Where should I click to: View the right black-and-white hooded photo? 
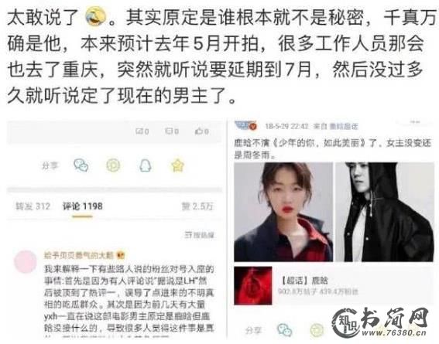coord(385,212)
